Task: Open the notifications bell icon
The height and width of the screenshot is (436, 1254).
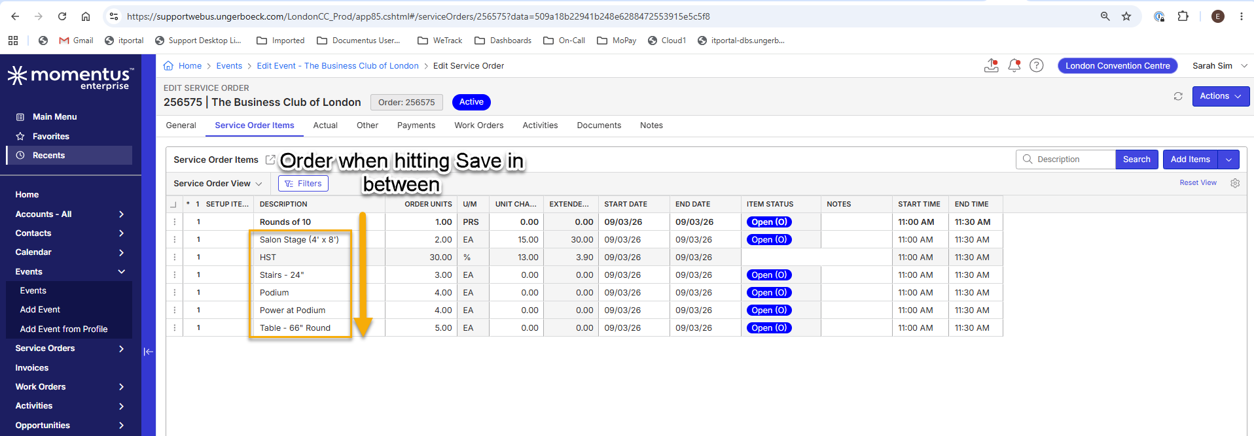Action: point(1014,65)
